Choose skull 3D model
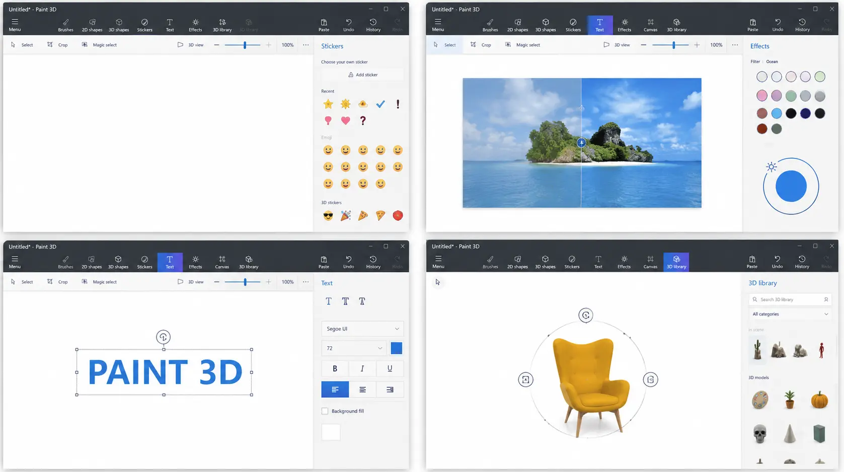 coord(760,434)
